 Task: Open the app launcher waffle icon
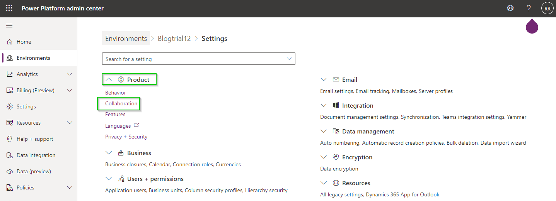pyautogui.click(x=9, y=8)
